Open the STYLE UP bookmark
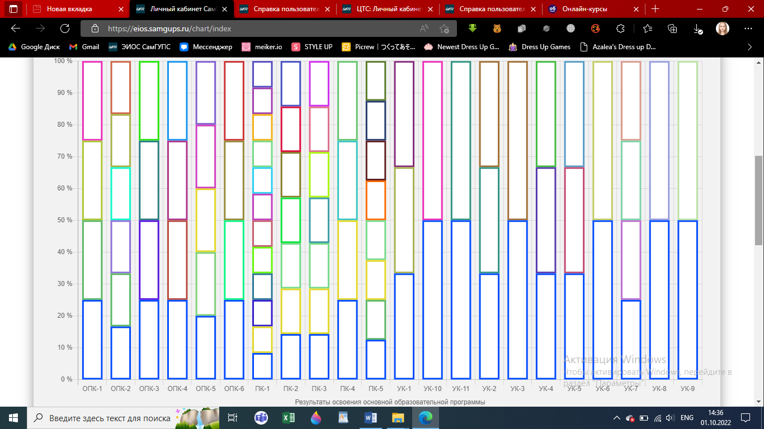This screenshot has height=429, width=764. click(x=312, y=47)
